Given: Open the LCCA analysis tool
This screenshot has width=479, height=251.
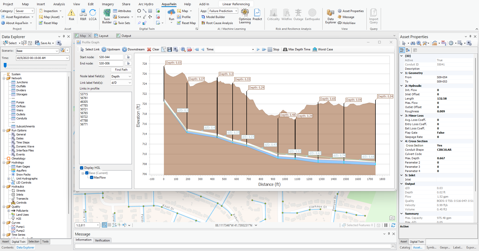Looking at the screenshot, I should (92, 15).
